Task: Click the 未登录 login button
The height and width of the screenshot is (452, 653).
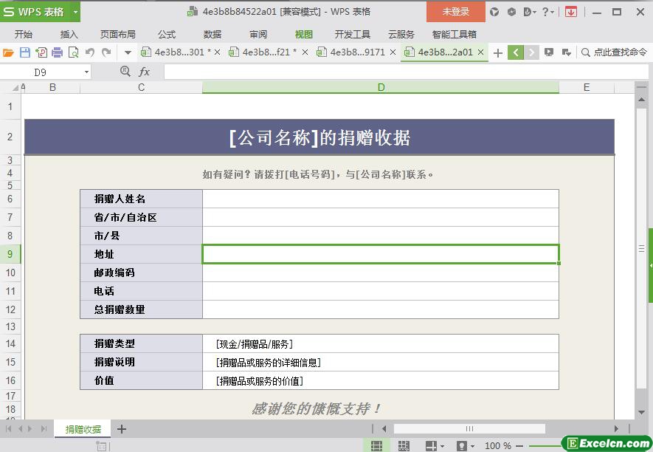Action: (x=455, y=12)
